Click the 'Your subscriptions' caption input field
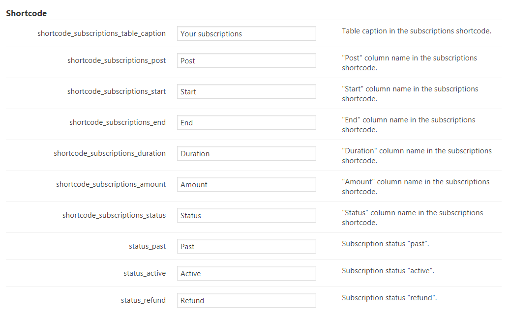Viewport: 509px width, 315px height. 246,34
